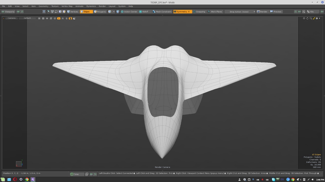Switch to Vertices selection mode

click(x=73, y=12)
